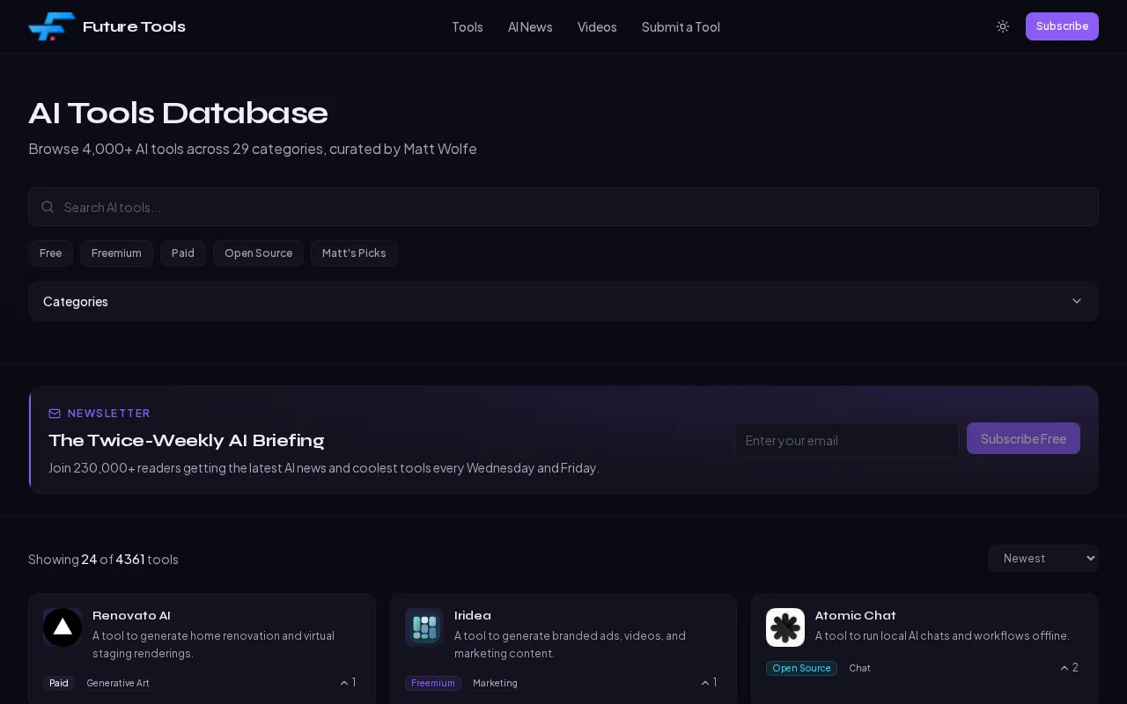Click the Paid tag on Renovato AI

point(59,683)
